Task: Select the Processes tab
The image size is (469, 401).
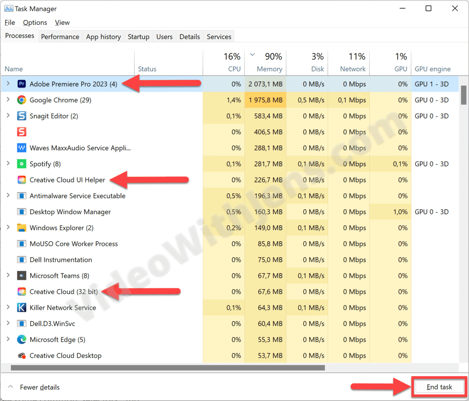Action: [20, 36]
